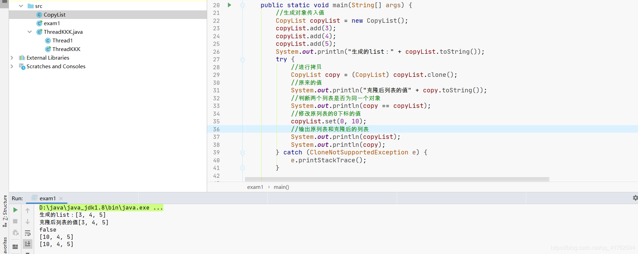Click line number 29 in the gutter

[216, 75]
